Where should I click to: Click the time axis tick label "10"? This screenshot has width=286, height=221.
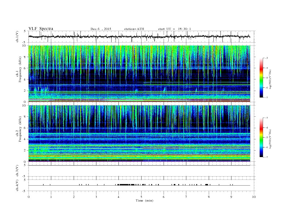click(x=254, y=197)
